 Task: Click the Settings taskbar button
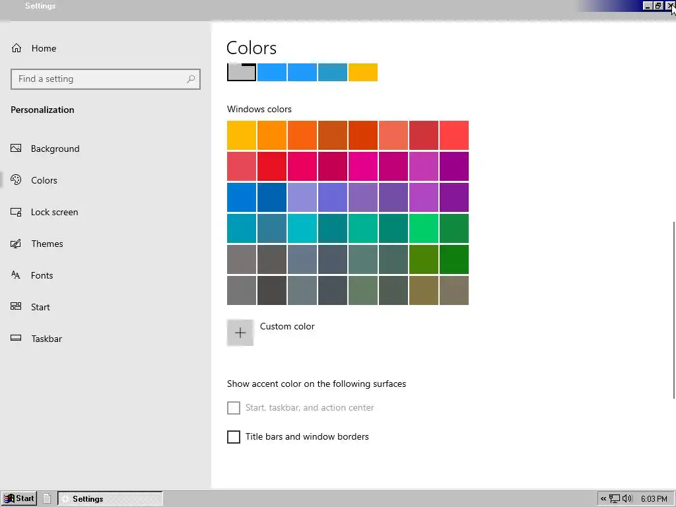pyautogui.click(x=110, y=499)
